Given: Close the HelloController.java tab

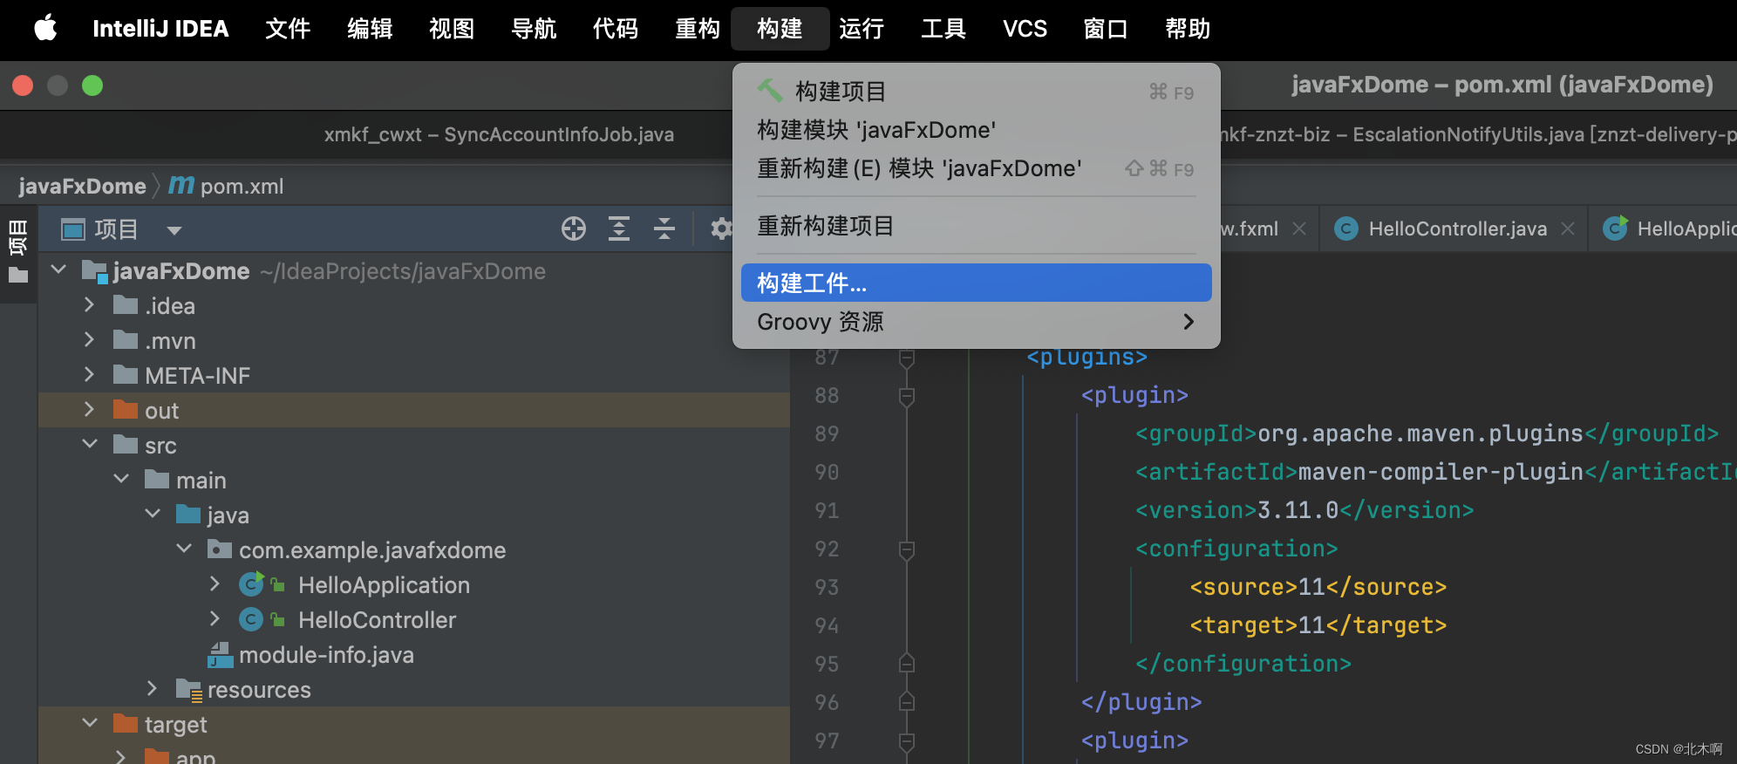Looking at the screenshot, I should click(1568, 229).
